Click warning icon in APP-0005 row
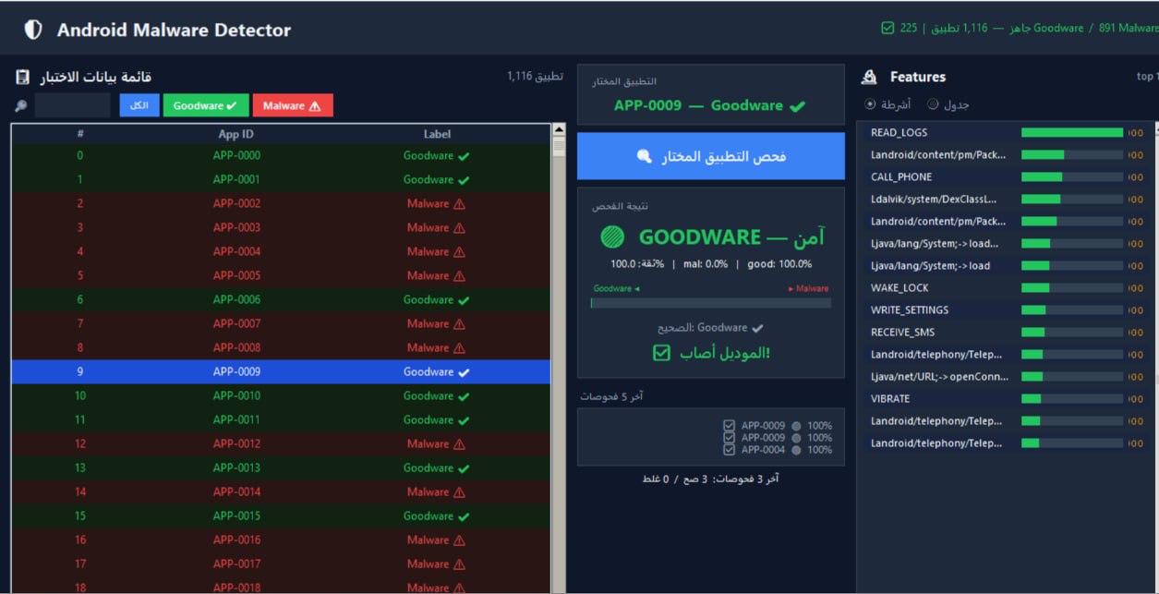This screenshot has height=594, width=1159. [x=459, y=276]
